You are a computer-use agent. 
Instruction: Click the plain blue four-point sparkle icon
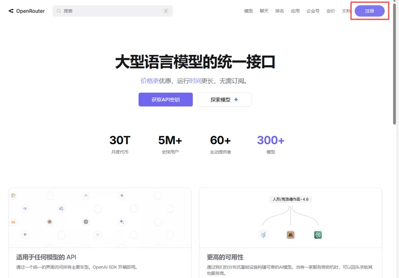[122, 195]
